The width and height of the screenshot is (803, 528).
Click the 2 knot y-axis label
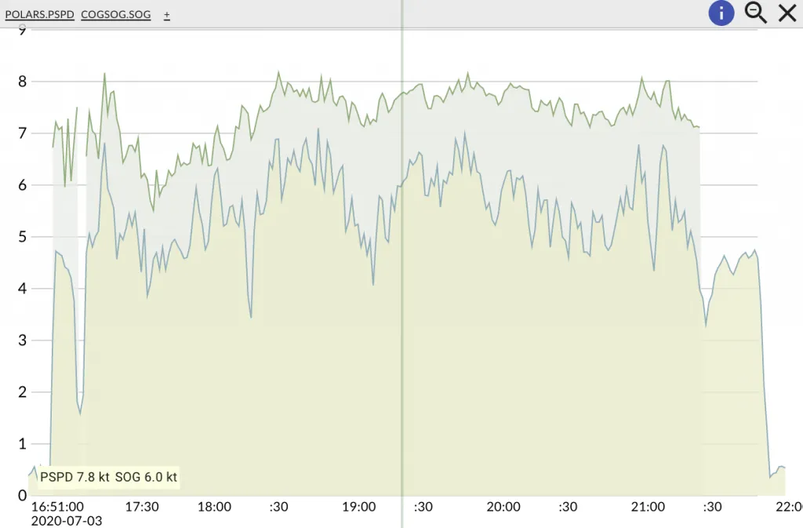pos(22,391)
